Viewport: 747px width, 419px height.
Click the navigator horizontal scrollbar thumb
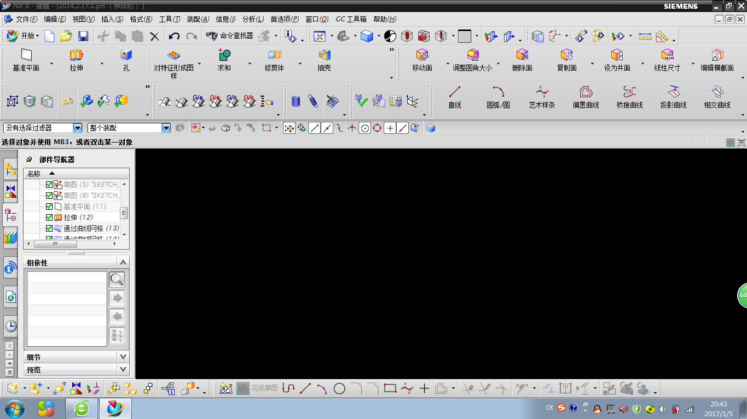pyautogui.click(x=55, y=244)
